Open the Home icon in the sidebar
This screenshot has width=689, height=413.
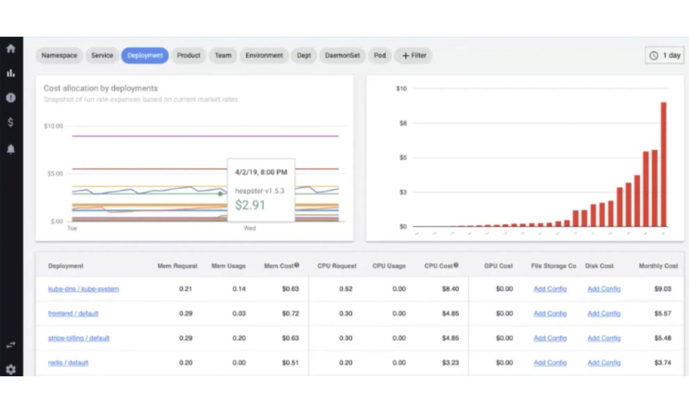point(11,48)
